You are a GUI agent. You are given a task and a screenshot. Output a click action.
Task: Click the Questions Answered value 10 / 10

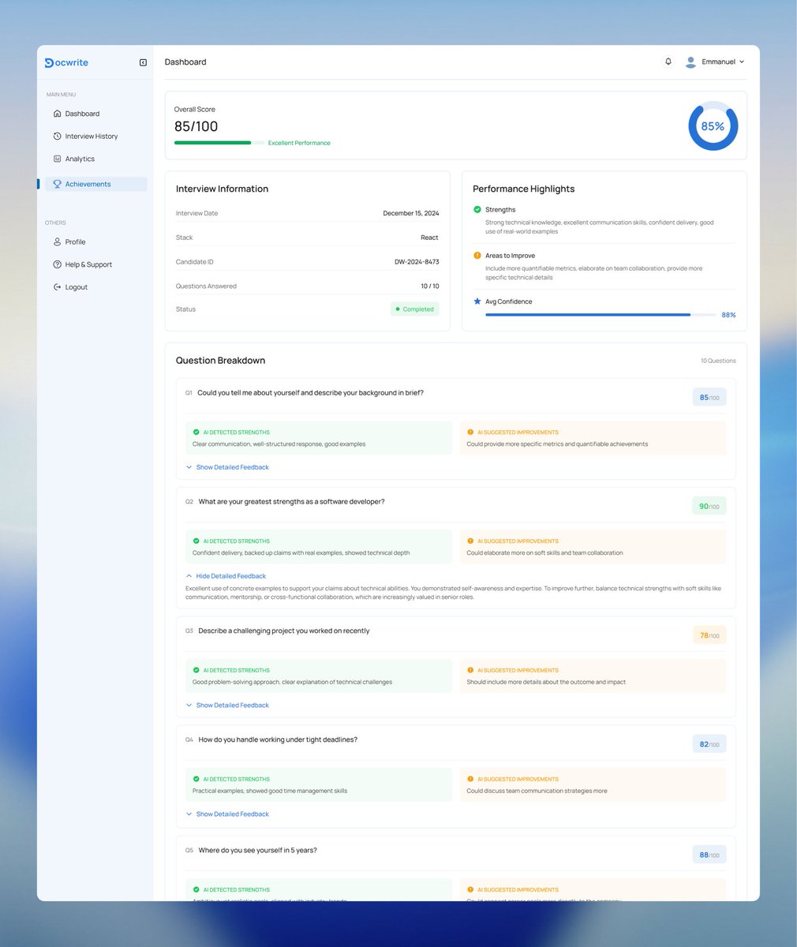click(x=430, y=286)
